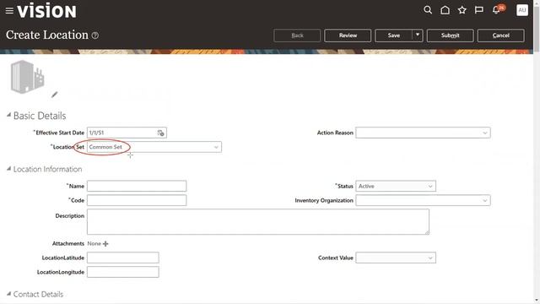This screenshot has width=540, height=304.
Task: Click the Name input field
Action: point(137,186)
